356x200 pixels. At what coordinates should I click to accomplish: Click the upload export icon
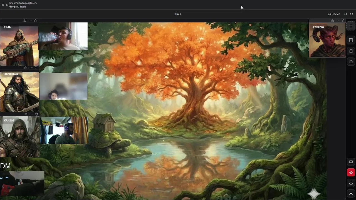351,183
